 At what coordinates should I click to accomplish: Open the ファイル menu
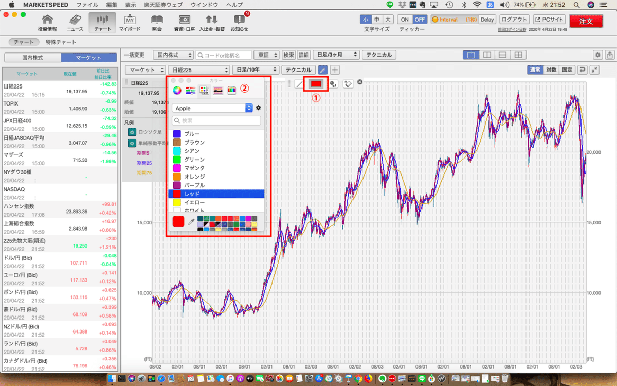coord(87,5)
